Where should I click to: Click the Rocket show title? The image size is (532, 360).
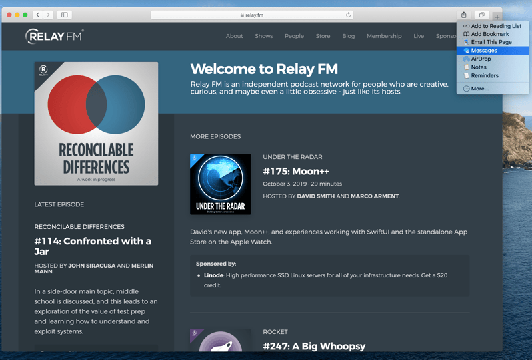pos(275,332)
